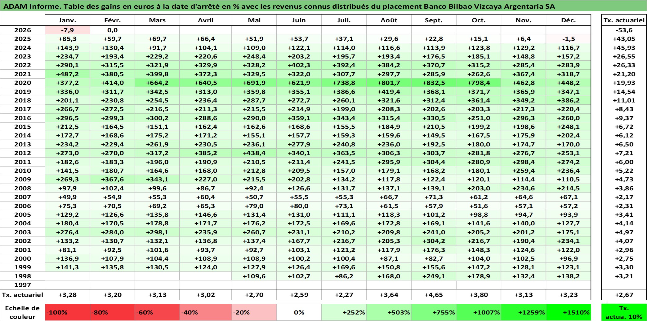Click the +3,64 actuarial value under Août

coord(389,295)
